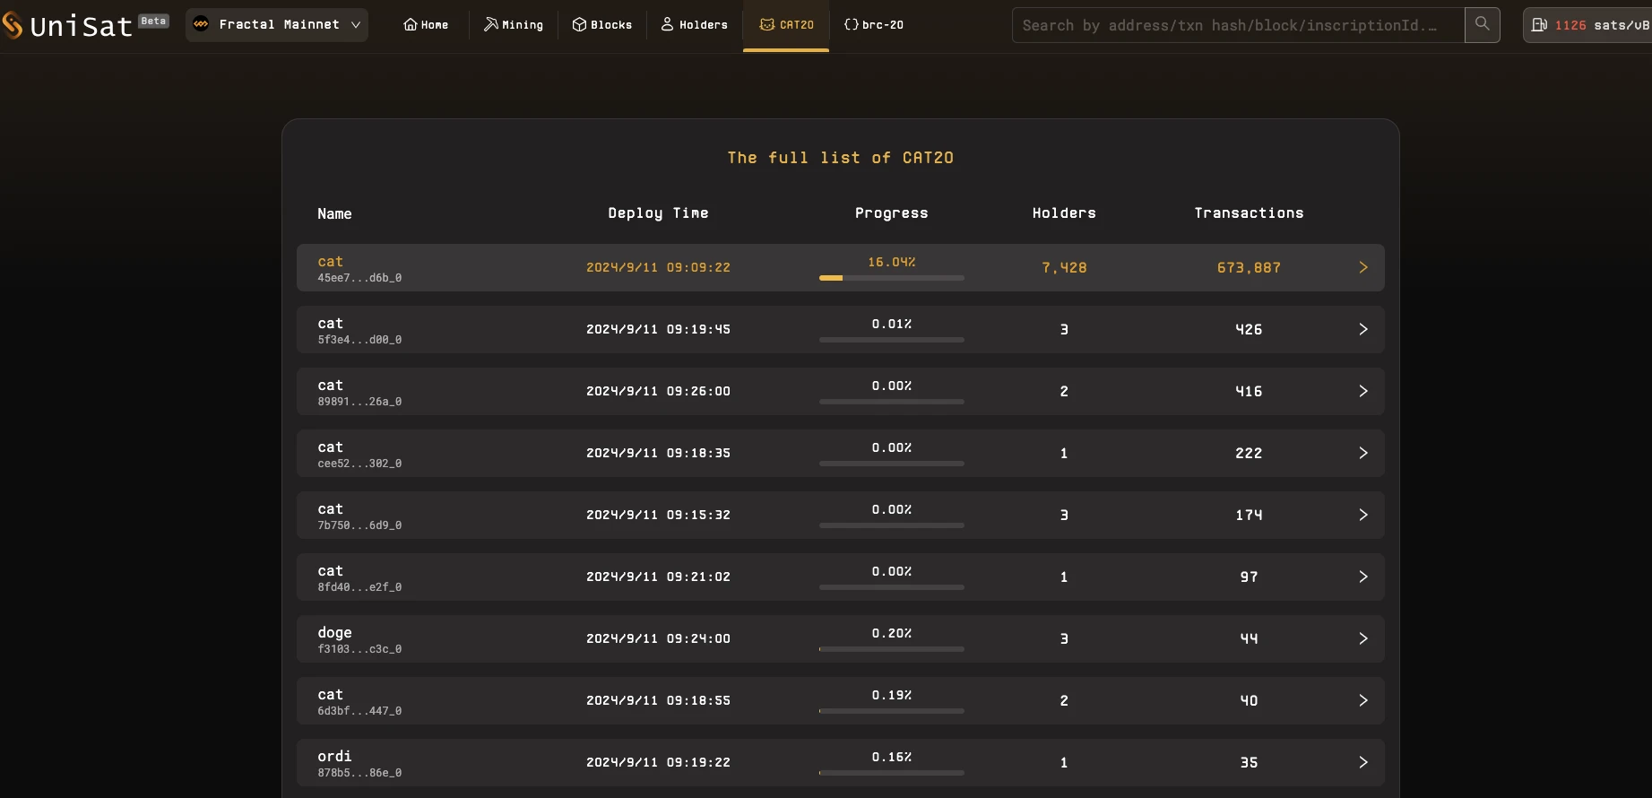Open details arrow for cat 45ee7...d6b_0

[x=1362, y=267]
